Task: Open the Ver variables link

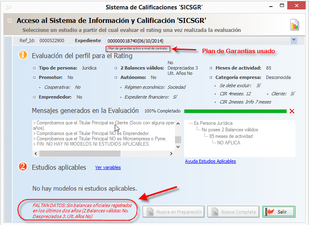Action: [108, 167]
